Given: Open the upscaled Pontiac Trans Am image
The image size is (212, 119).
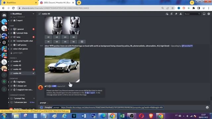Looking at the screenshot, I should pyautogui.click(x=62, y=65).
